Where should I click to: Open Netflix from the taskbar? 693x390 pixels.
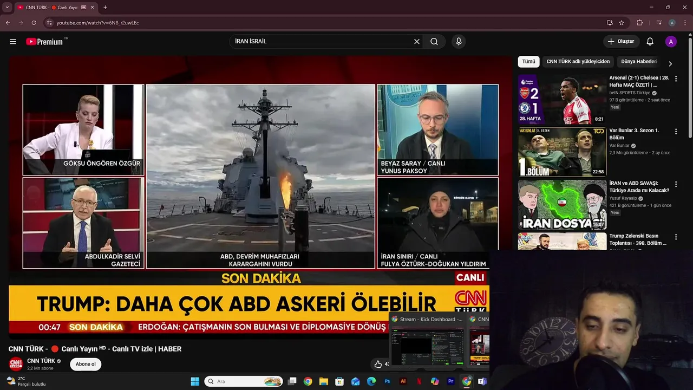pos(419,381)
